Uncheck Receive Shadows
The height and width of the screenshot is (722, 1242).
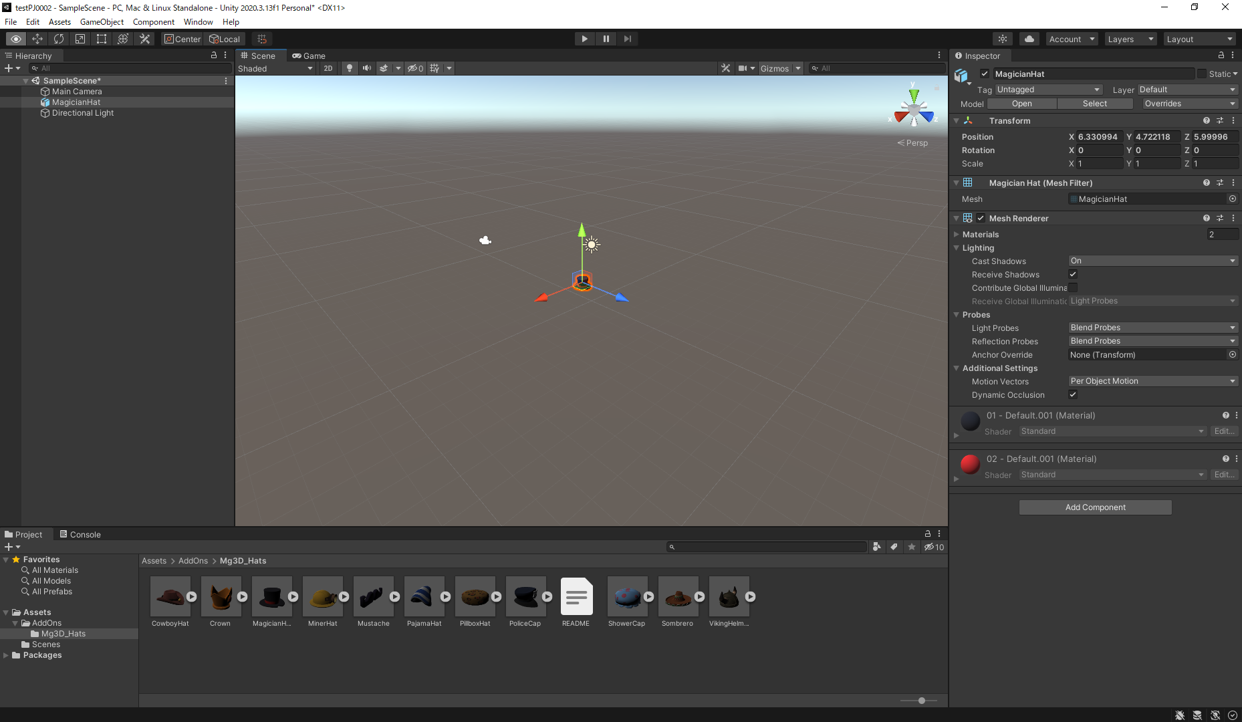click(x=1073, y=275)
